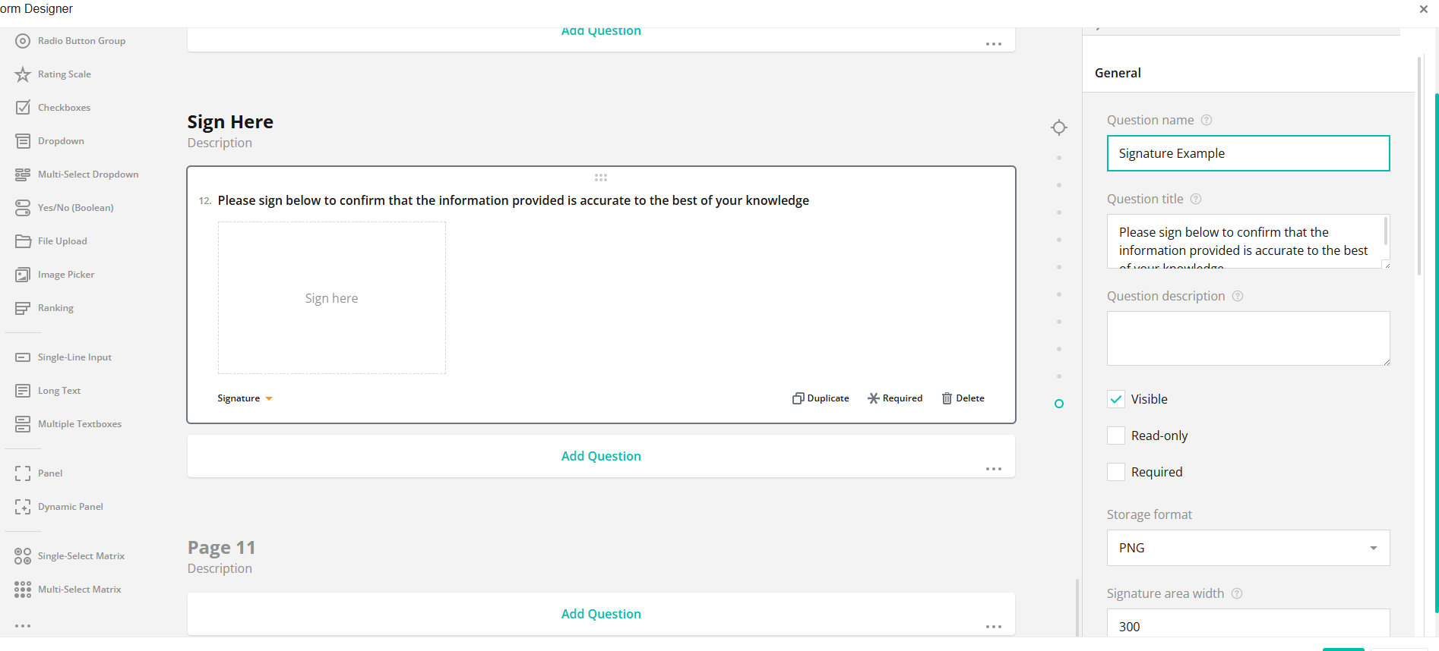Uncheck the Visible checkbox

1116,399
